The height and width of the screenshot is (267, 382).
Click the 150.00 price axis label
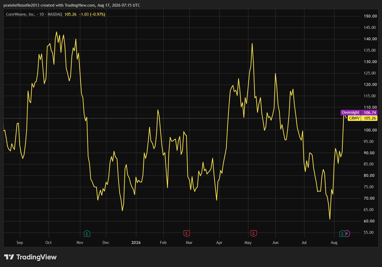(x=370, y=16)
